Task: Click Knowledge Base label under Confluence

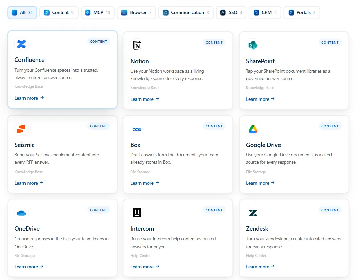Action: (x=29, y=86)
